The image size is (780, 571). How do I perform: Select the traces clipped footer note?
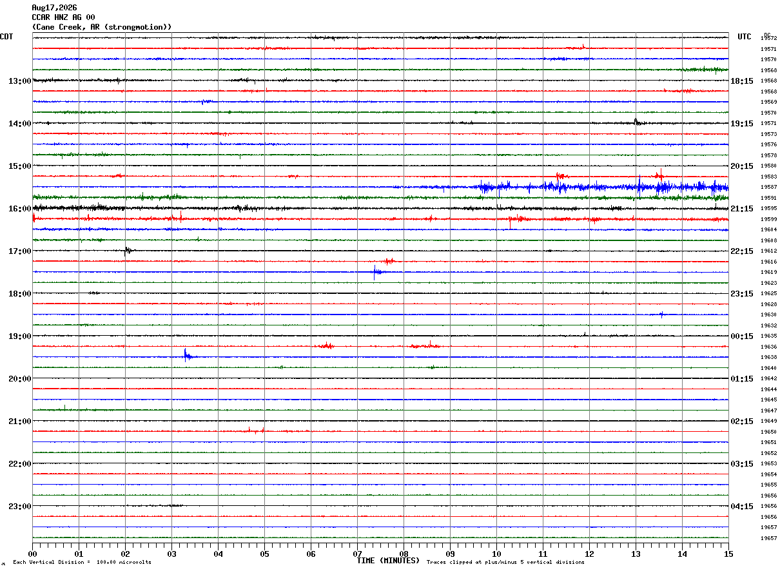tap(505, 563)
